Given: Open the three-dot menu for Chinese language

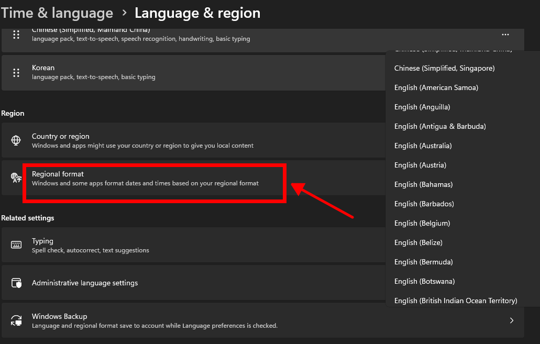Looking at the screenshot, I should click(x=505, y=35).
